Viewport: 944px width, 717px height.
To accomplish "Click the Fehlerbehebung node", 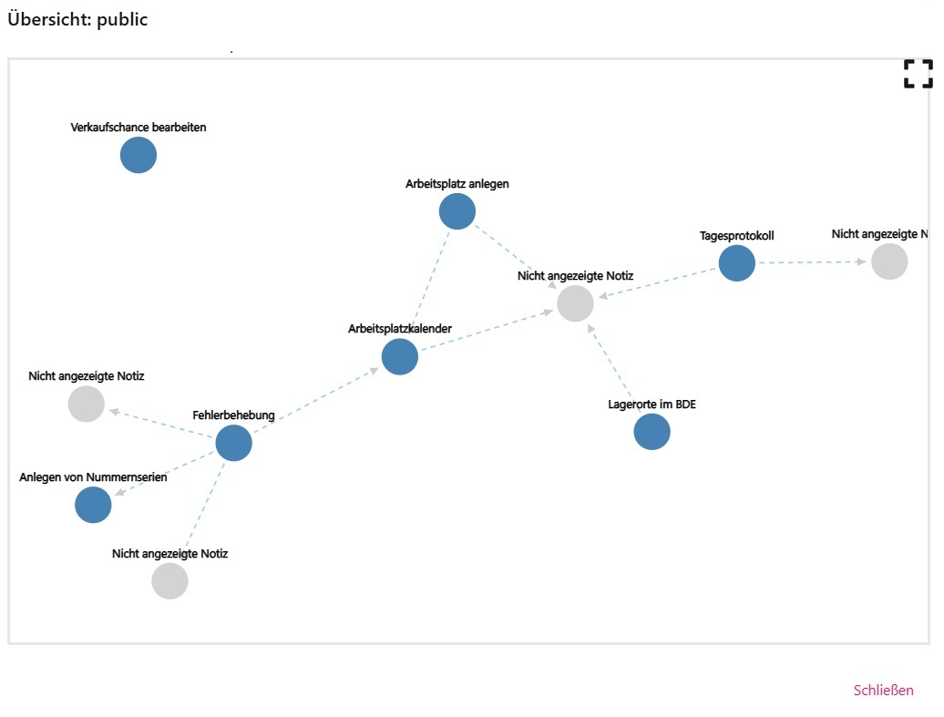I will coord(232,442).
